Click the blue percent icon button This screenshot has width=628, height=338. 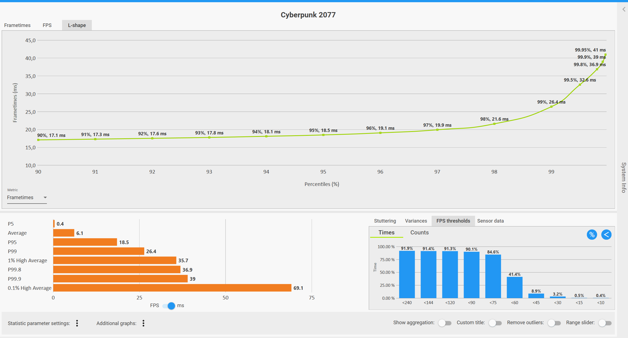(x=592, y=235)
